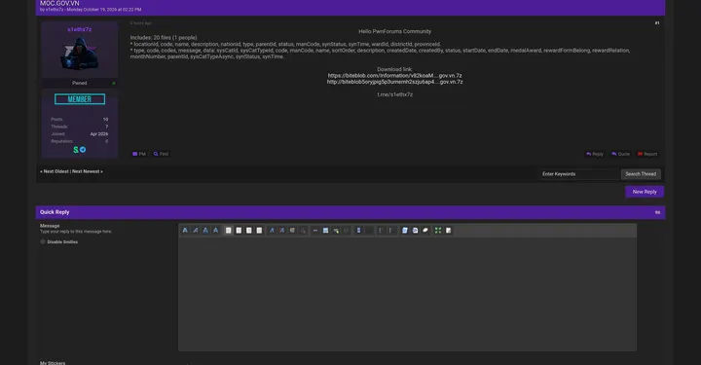Screen dimensions: 701x365
Task: Insert a quote block
Action: [x=425, y=231]
